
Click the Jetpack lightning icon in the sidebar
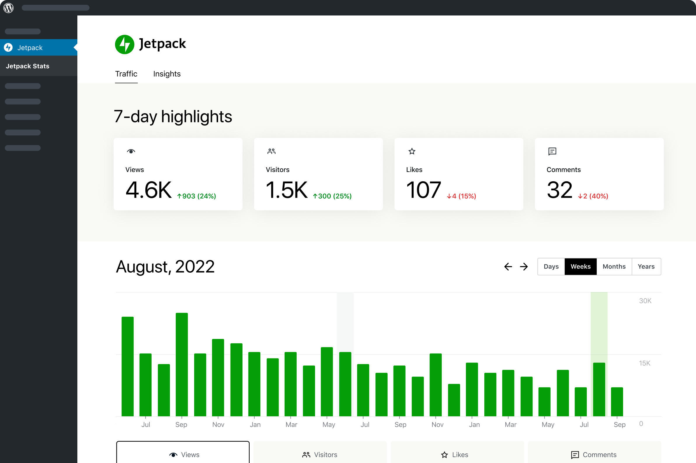click(x=8, y=47)
